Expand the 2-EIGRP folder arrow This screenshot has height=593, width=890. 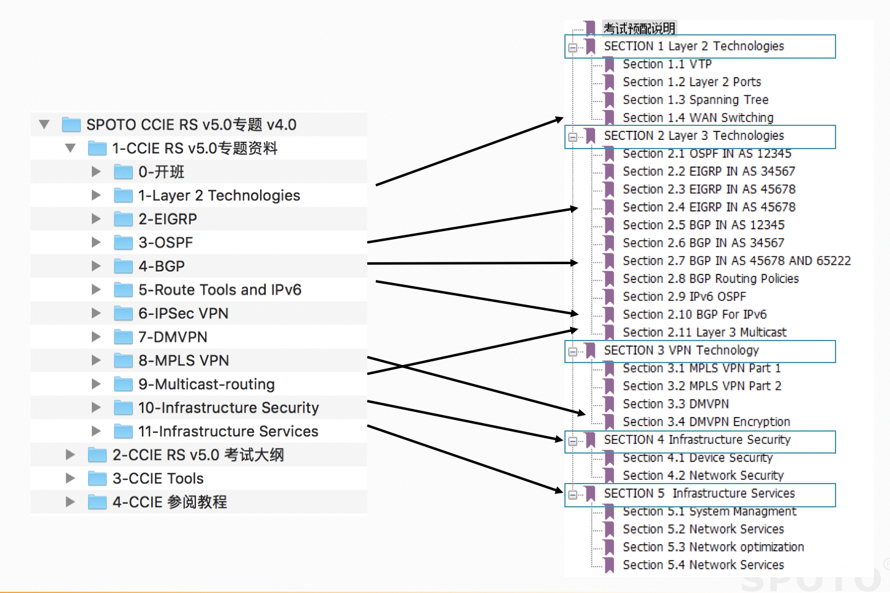point(96,219)
